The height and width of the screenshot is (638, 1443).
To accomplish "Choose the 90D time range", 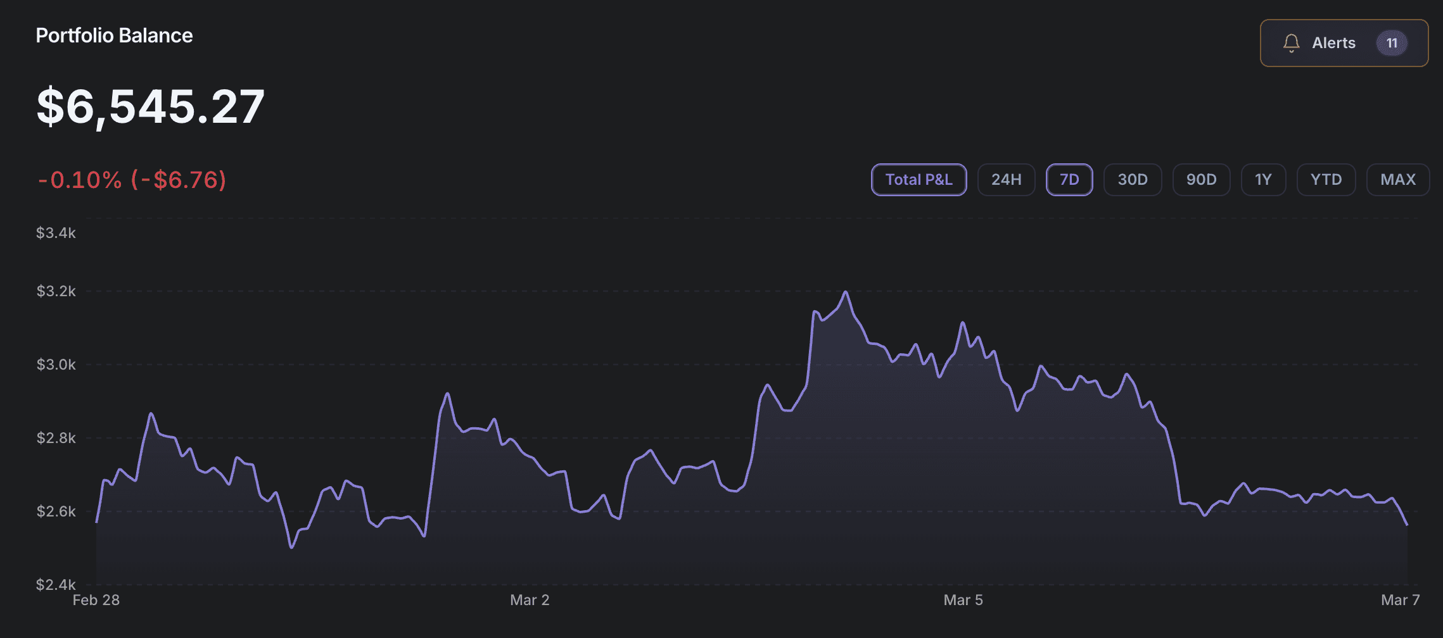I will tap(1201, 180).
